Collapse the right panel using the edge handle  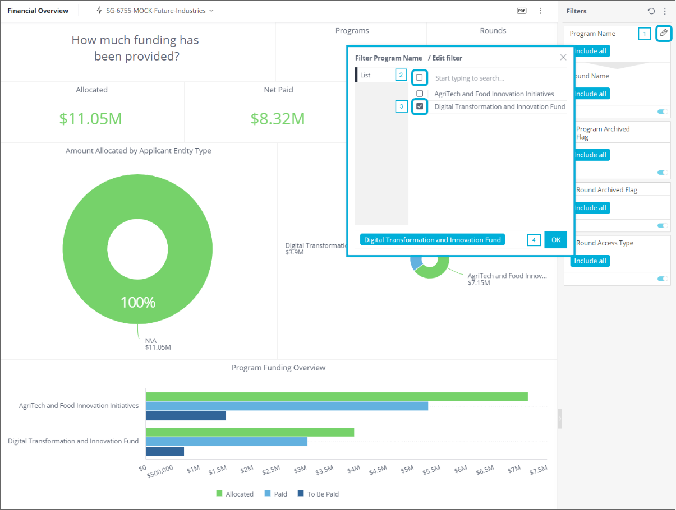(x=559, y=419)
